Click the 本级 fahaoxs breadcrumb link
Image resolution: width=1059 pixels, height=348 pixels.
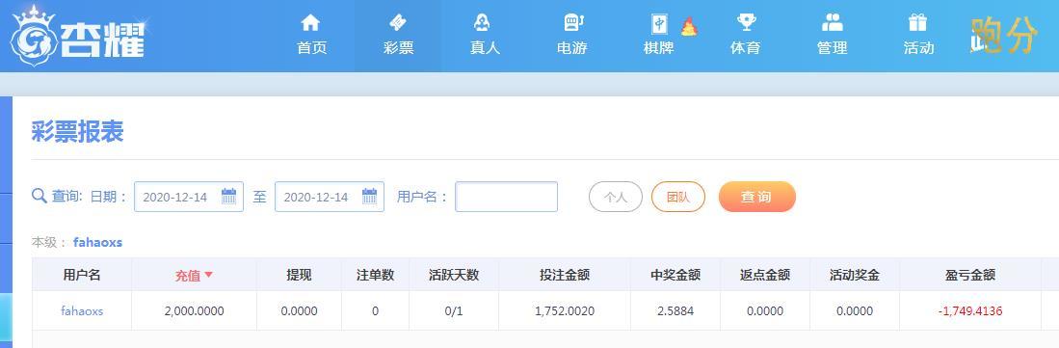tap(98, 242)
